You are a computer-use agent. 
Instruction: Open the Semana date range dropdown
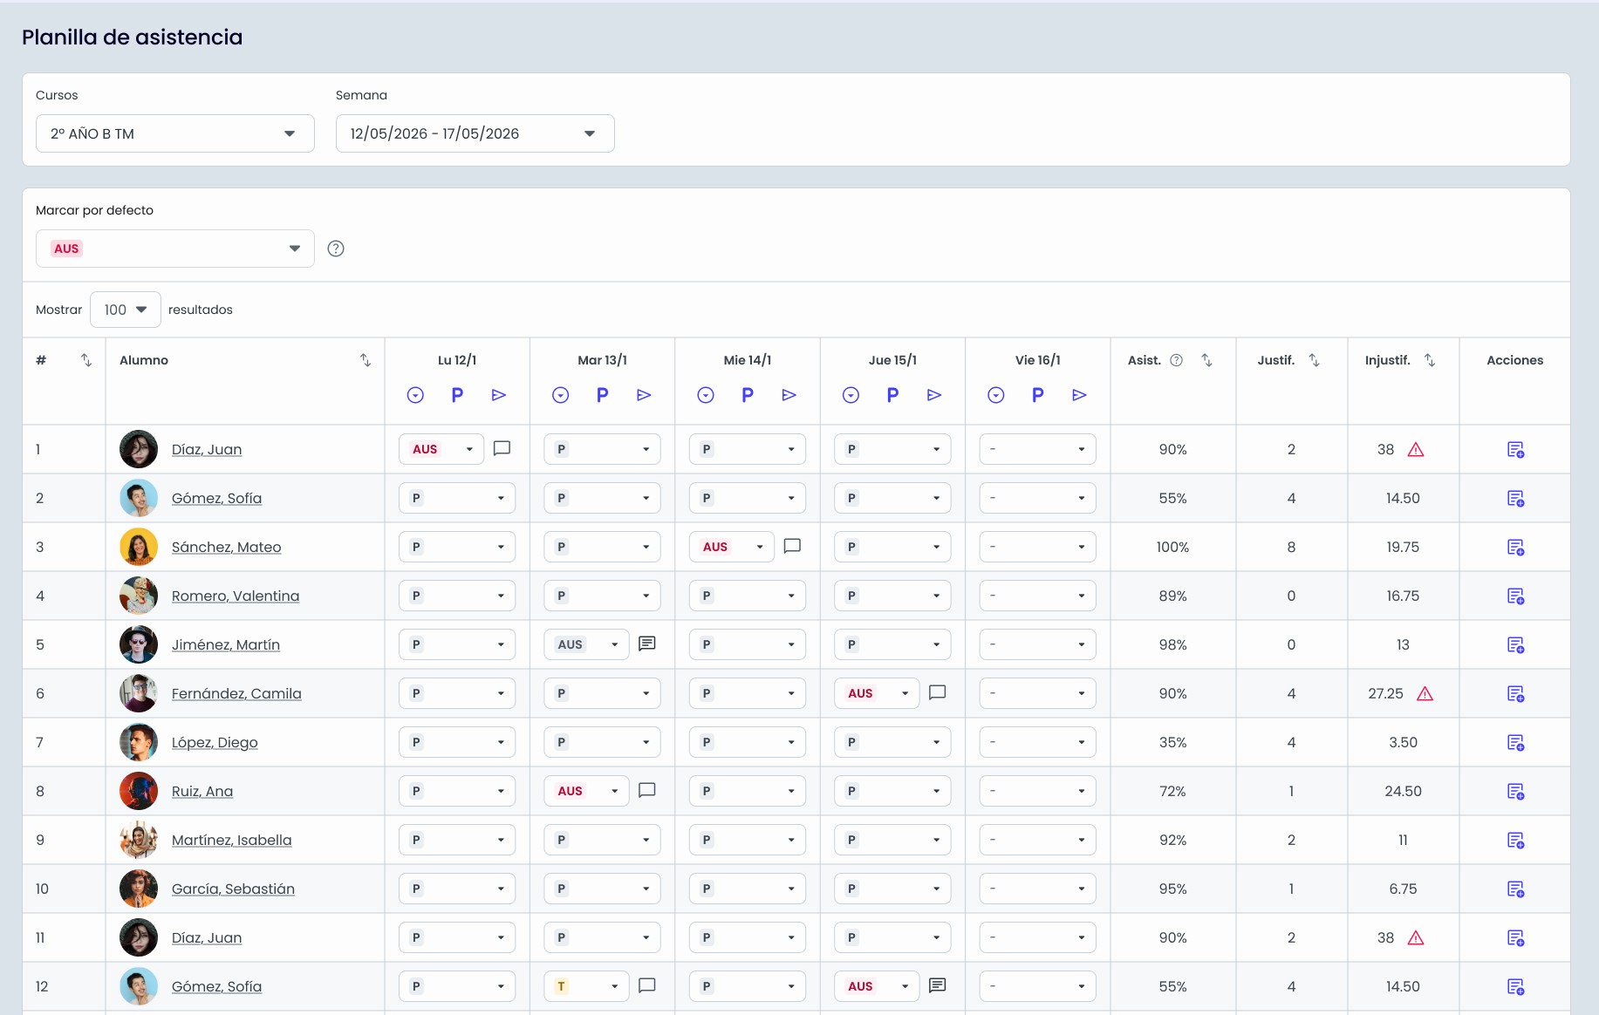tap(475, 133)
